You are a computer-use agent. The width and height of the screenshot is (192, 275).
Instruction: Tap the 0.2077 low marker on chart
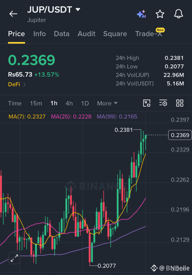pyautogui.click(x=107, y=266)
